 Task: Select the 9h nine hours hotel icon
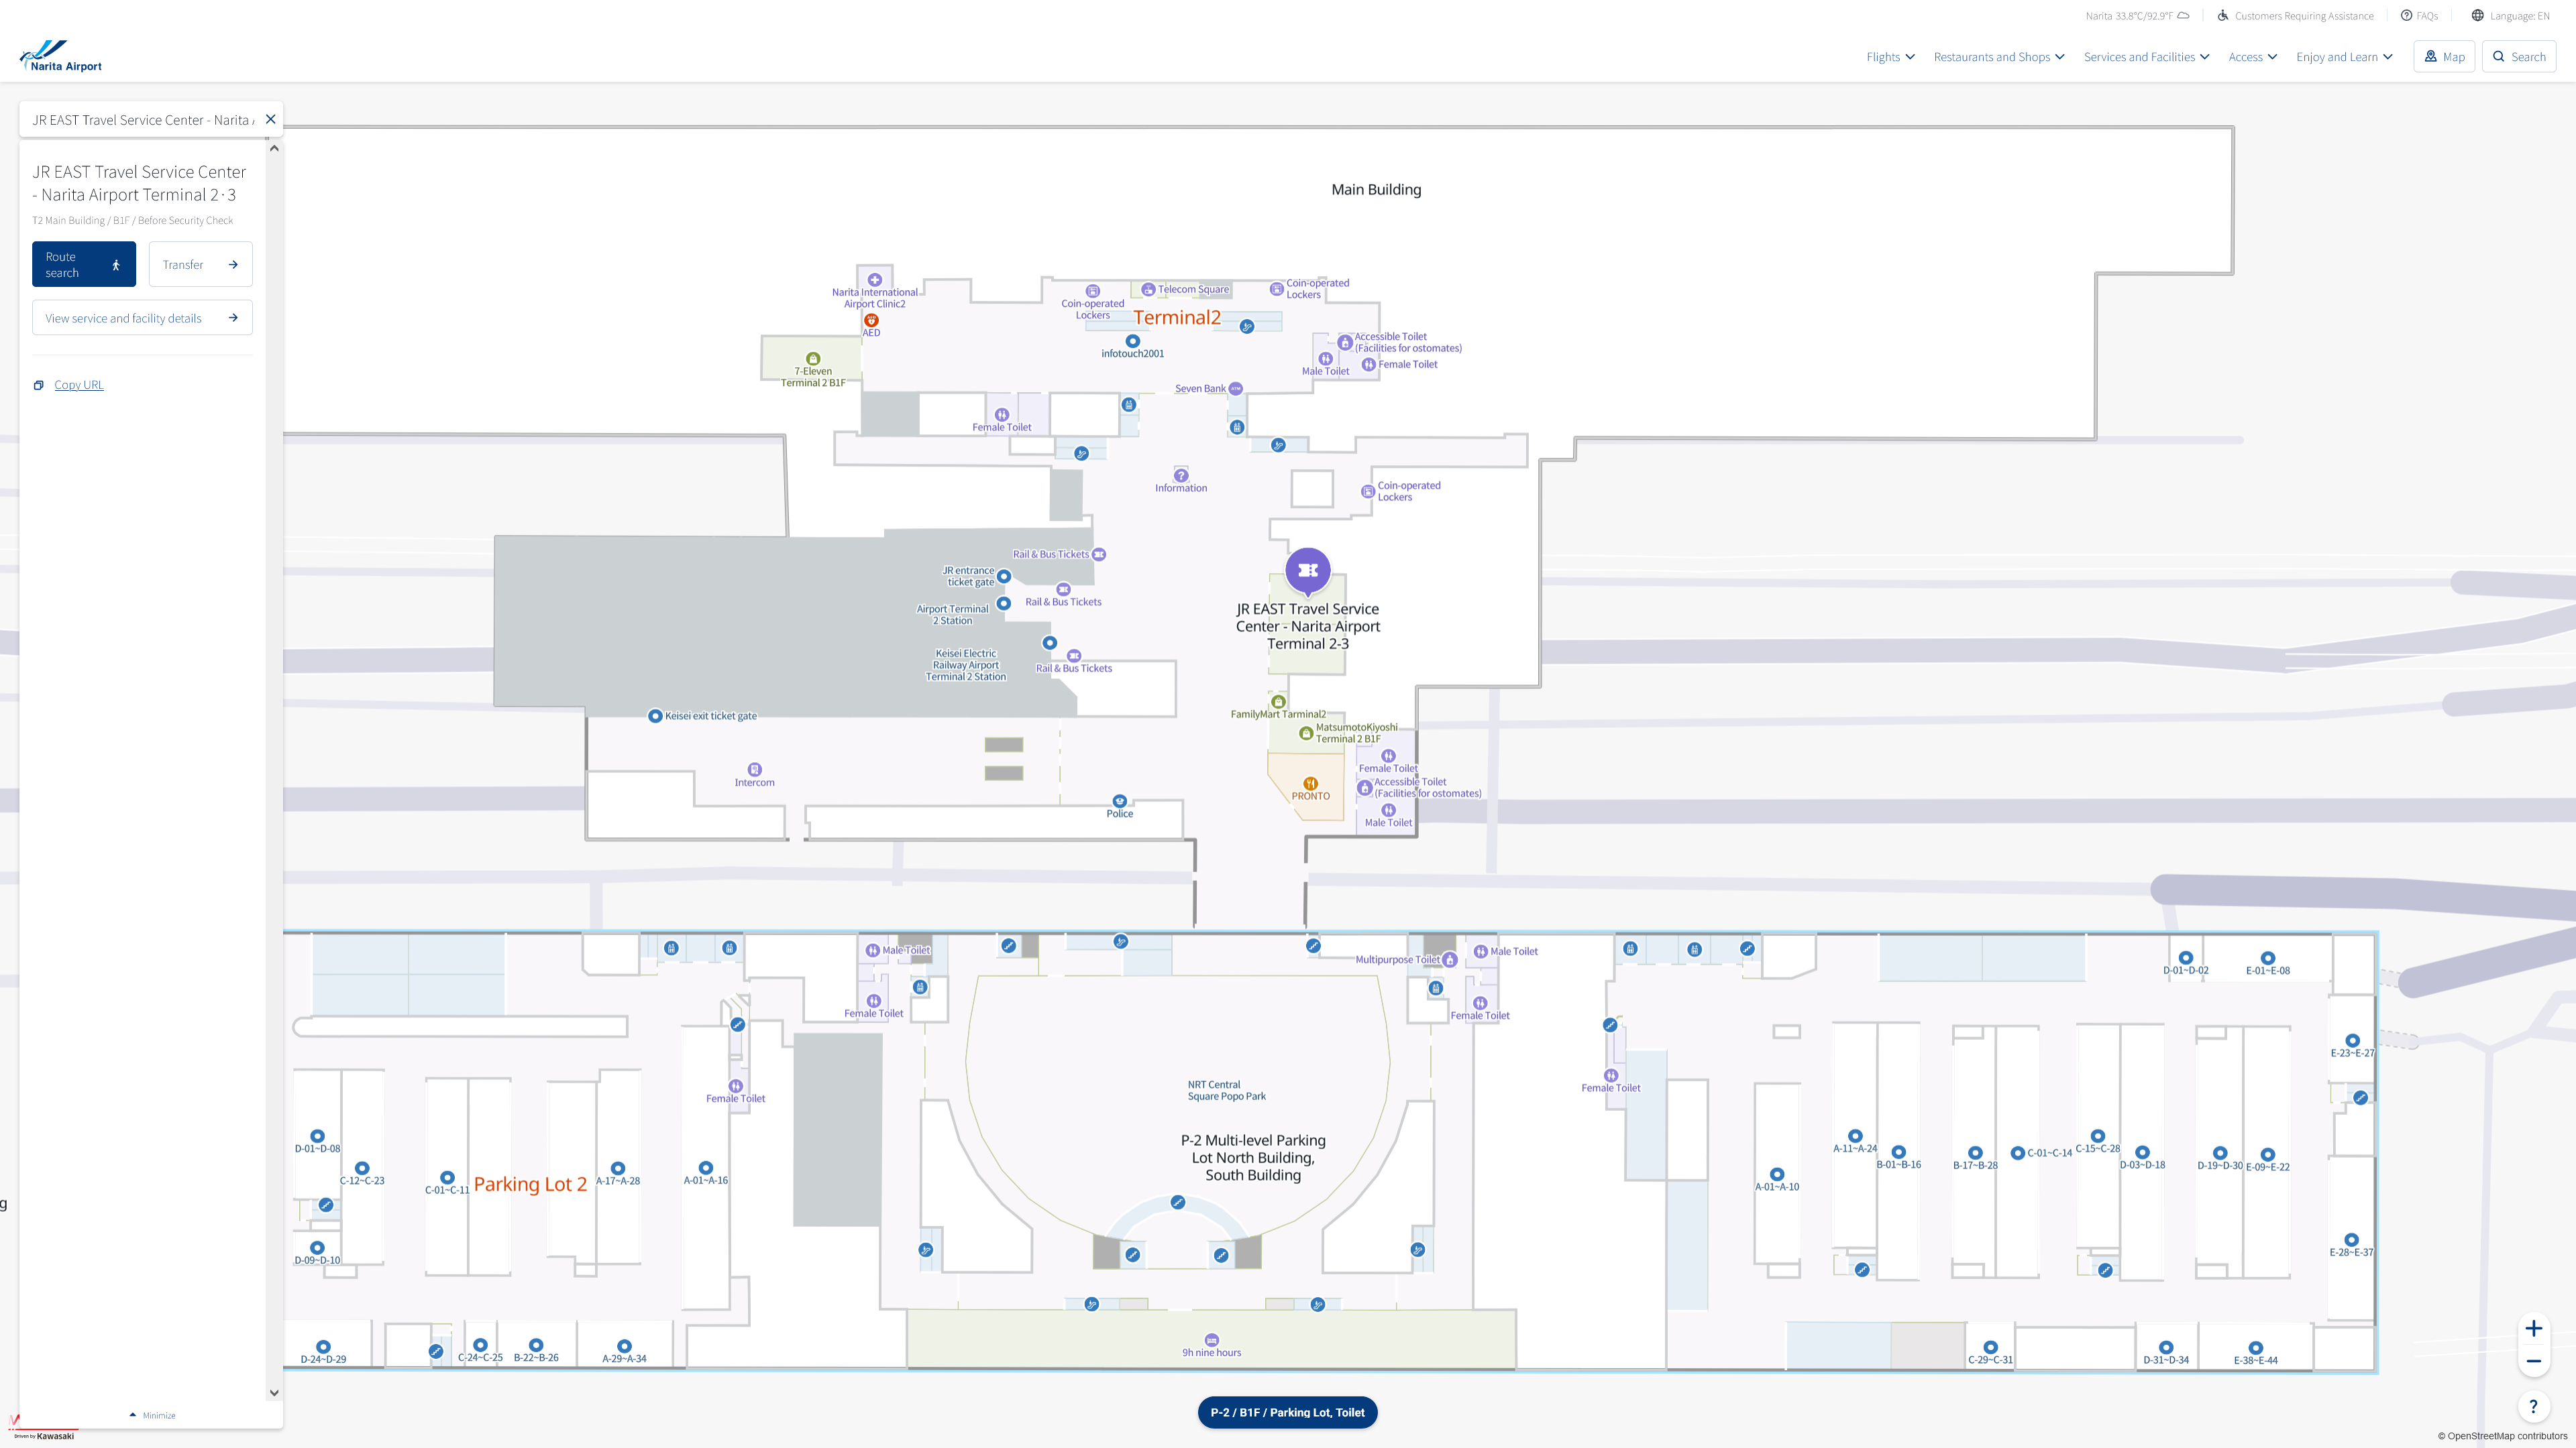(x=1212, y=1340)
